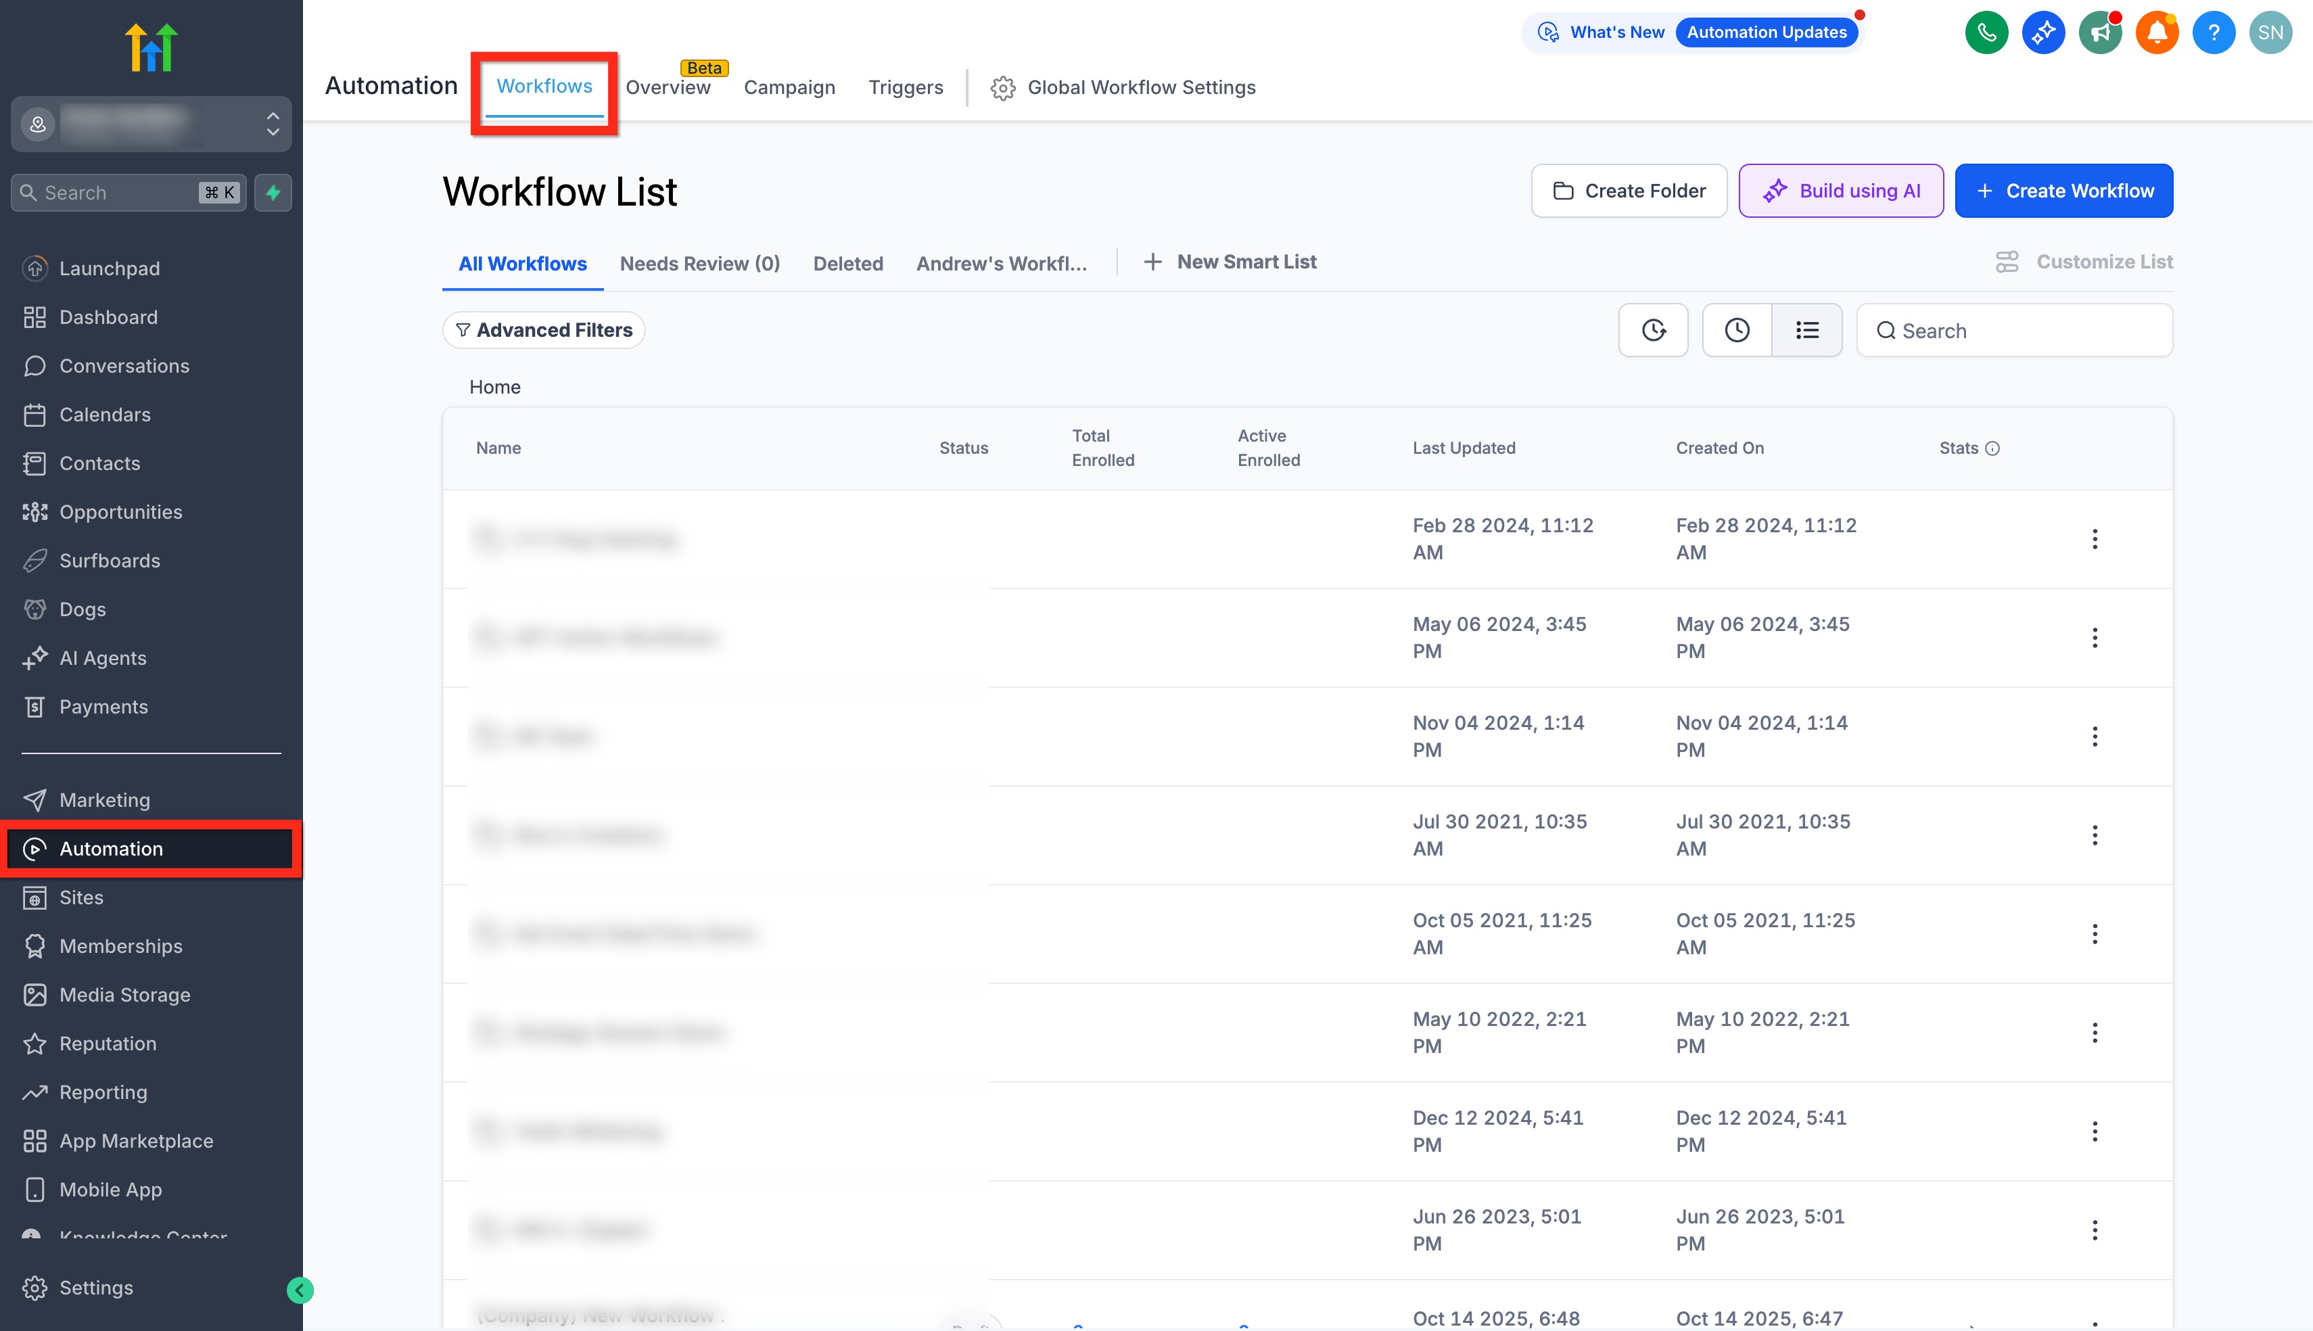Open the orange notifications bell
2313x1331 pixels.
(x=2156, y=33)
